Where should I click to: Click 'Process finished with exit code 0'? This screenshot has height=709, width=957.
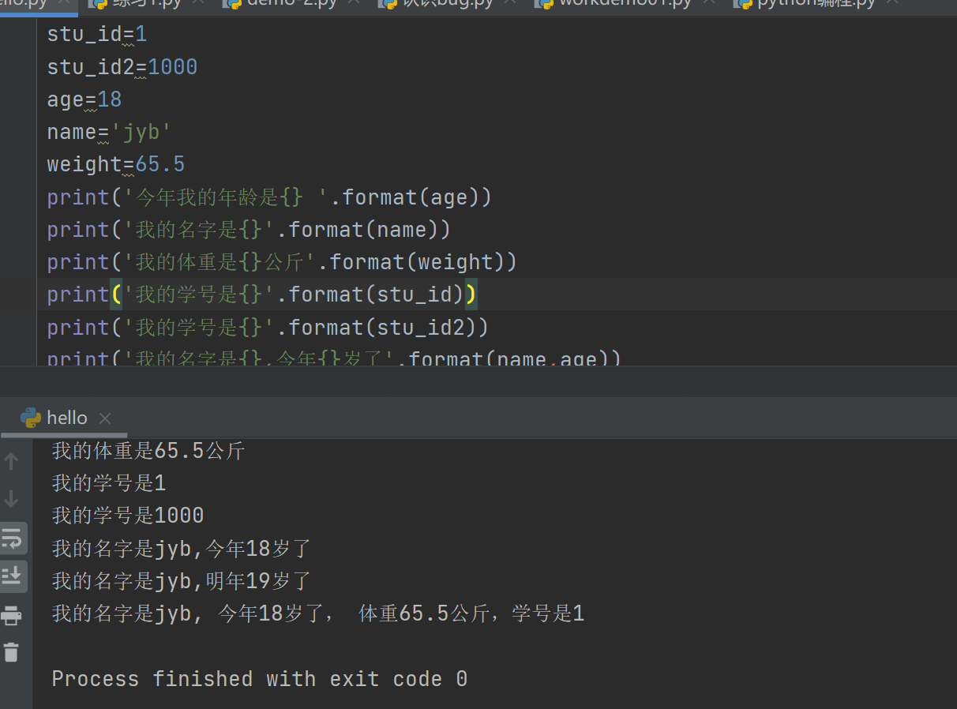click(260, 679)
